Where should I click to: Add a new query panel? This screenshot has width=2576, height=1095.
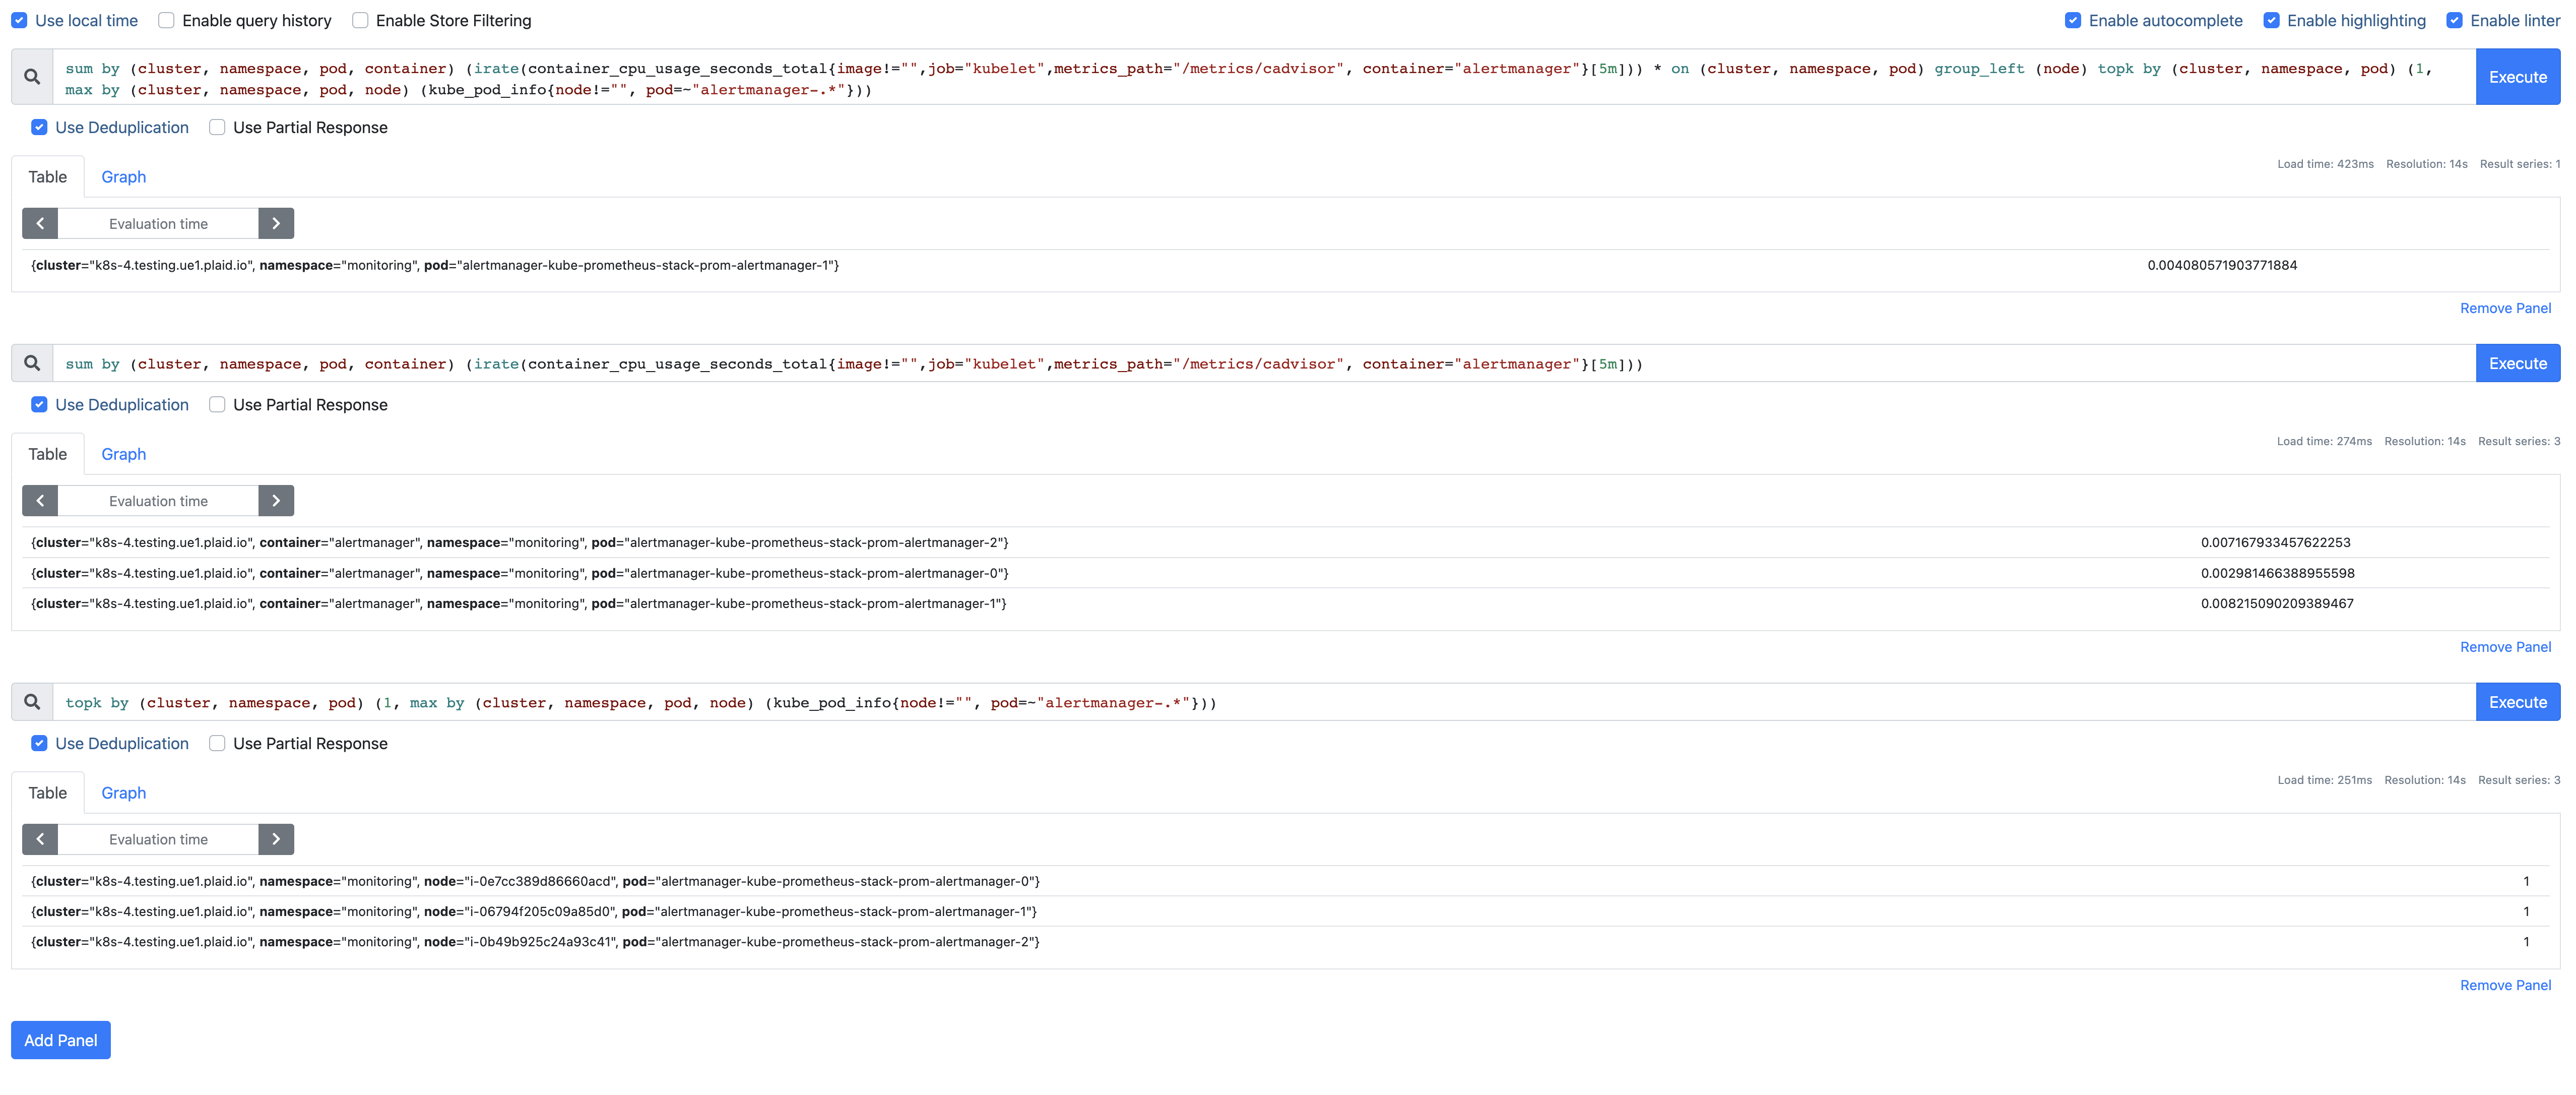(x=60, y=1039)
